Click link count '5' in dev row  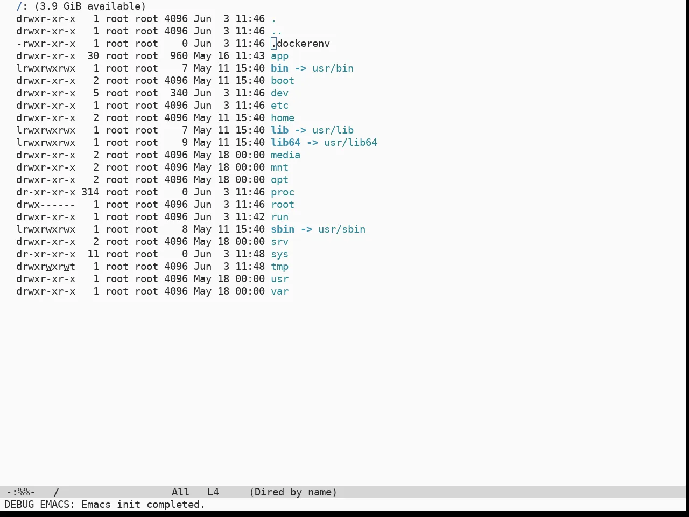[x=96, y=93]
